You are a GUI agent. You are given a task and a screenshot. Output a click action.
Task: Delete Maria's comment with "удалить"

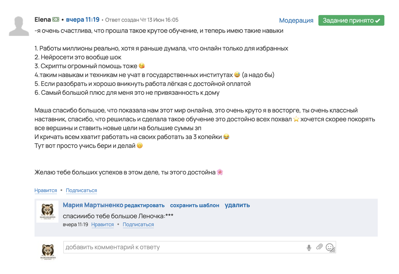tap(237, 205)
